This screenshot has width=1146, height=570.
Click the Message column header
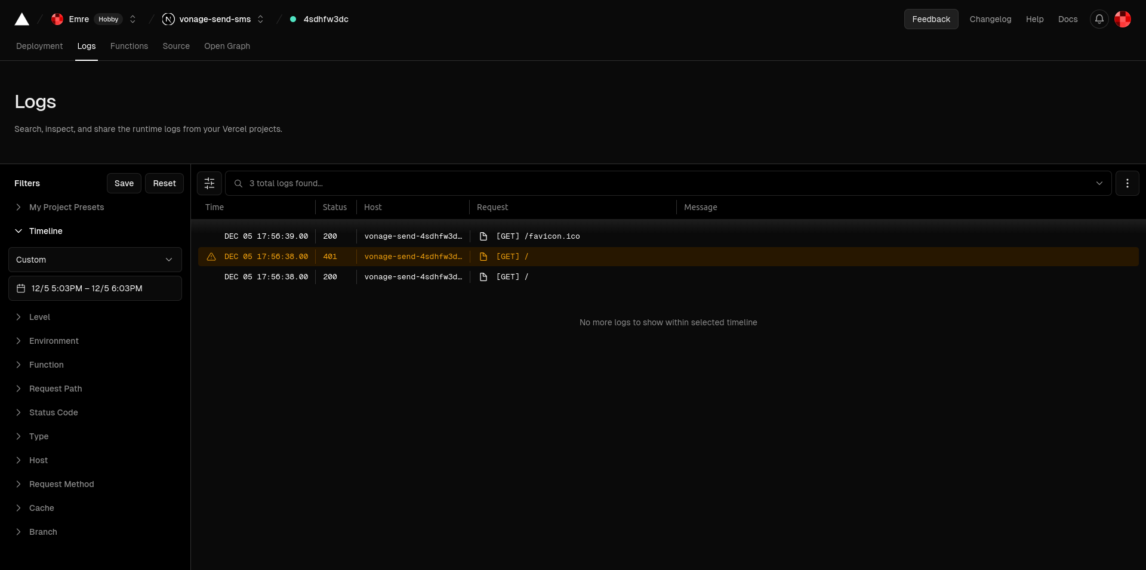pyautogui.click(x=701, y=207)
